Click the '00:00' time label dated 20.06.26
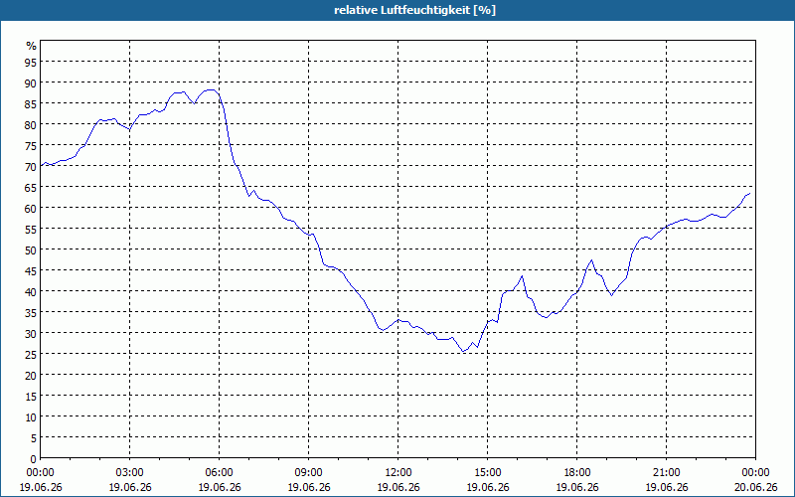The image size is (795, 497). click(x=755, y=473)
